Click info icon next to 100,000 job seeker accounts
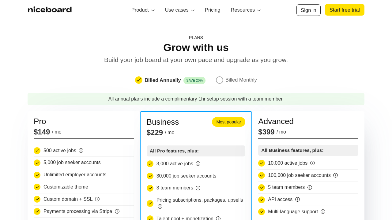 tap(335, 175)
